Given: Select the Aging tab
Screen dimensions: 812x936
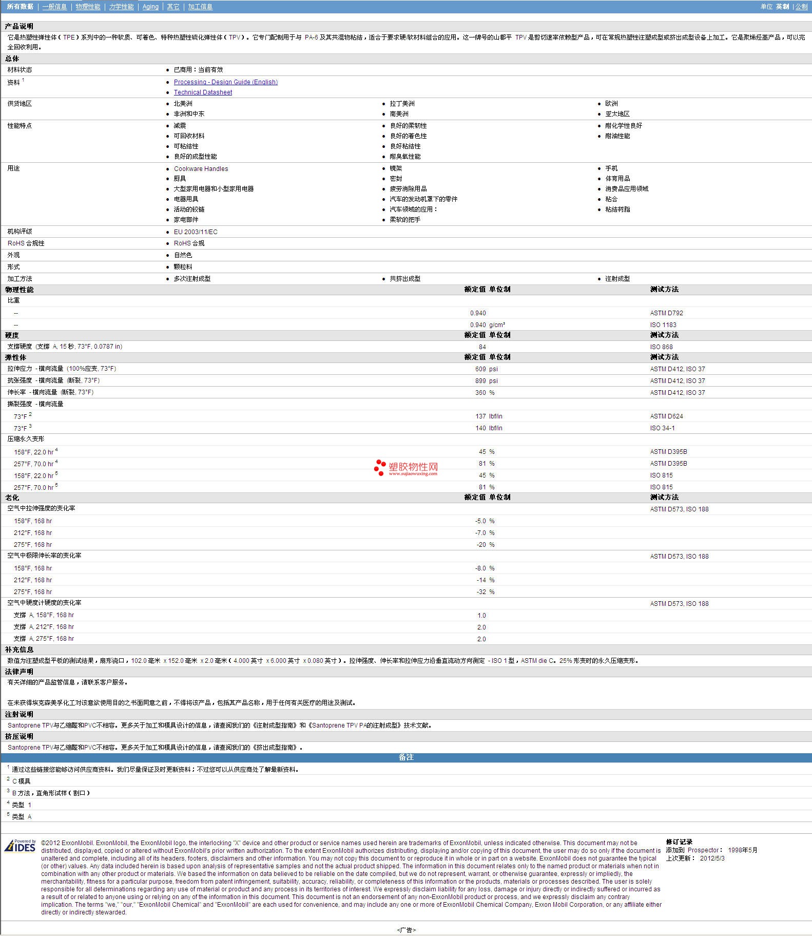Looking at the screenshot, I should (150, 7).
